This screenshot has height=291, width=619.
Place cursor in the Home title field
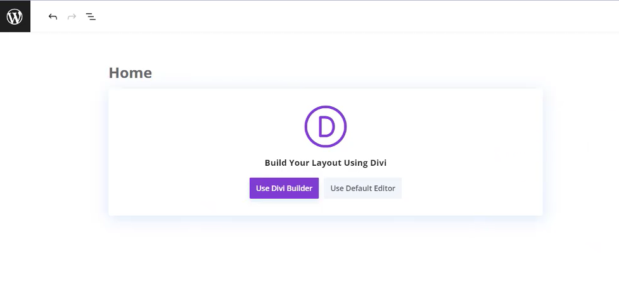pos(131,73)
